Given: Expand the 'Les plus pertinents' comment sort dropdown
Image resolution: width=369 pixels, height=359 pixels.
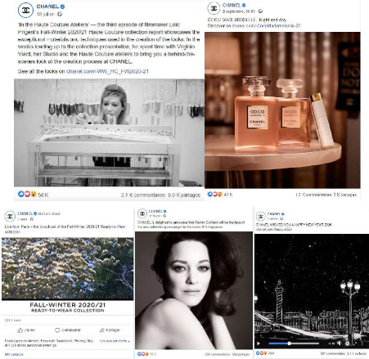Looking at the screenshot, I should tap(115, 341).
